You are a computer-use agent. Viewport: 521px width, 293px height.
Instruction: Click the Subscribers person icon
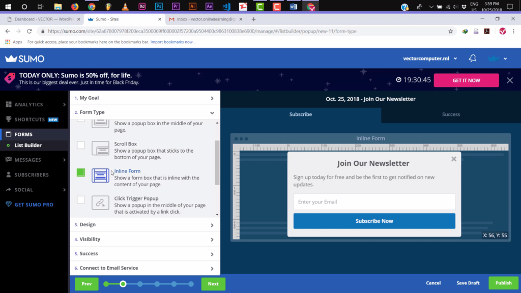tap(9, 175)
